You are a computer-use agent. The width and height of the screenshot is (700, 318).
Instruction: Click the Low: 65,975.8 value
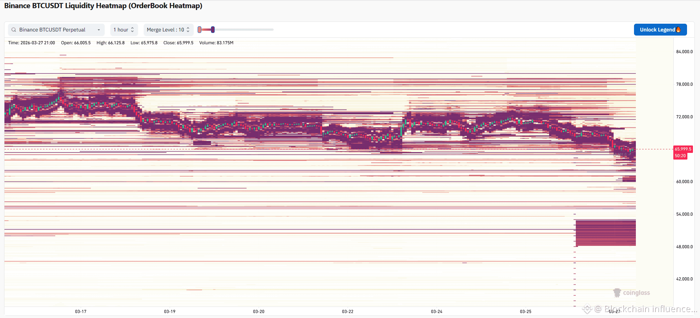click(144, 43)
